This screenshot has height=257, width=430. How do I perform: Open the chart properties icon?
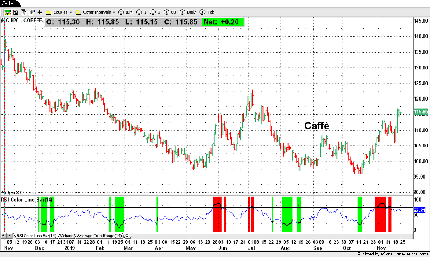32,12
